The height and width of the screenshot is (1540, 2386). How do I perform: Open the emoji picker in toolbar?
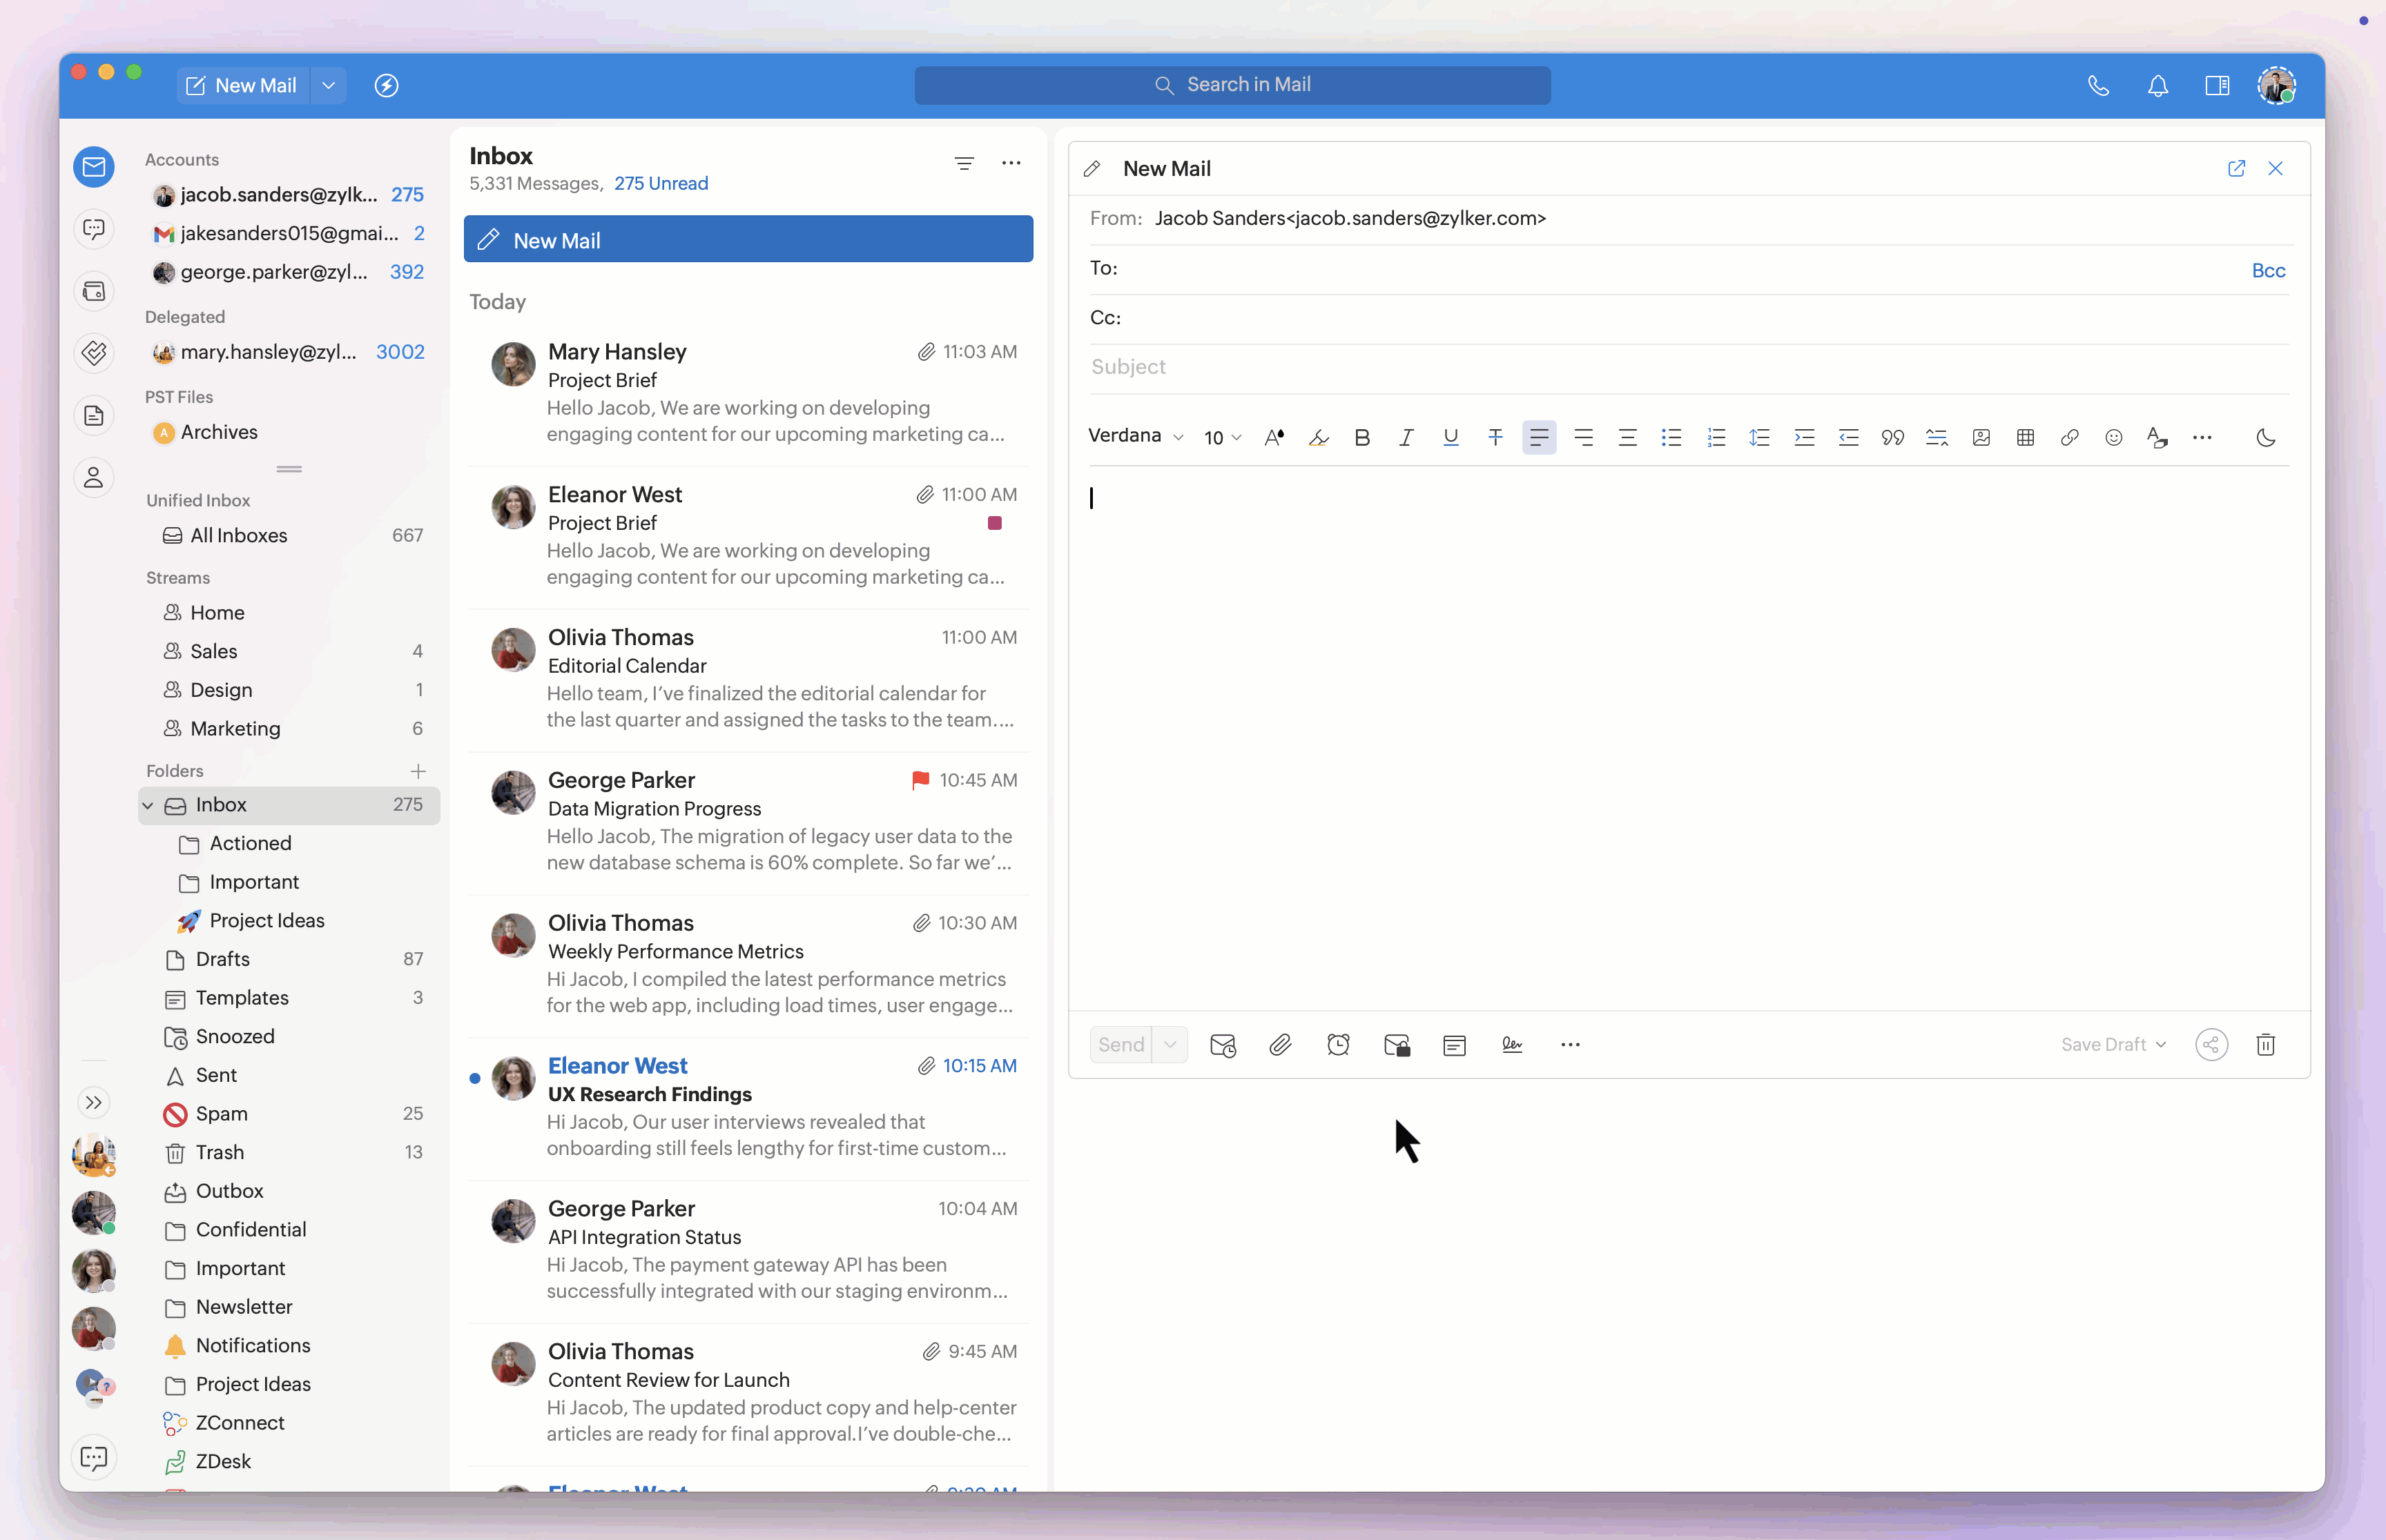(2113, 437)
